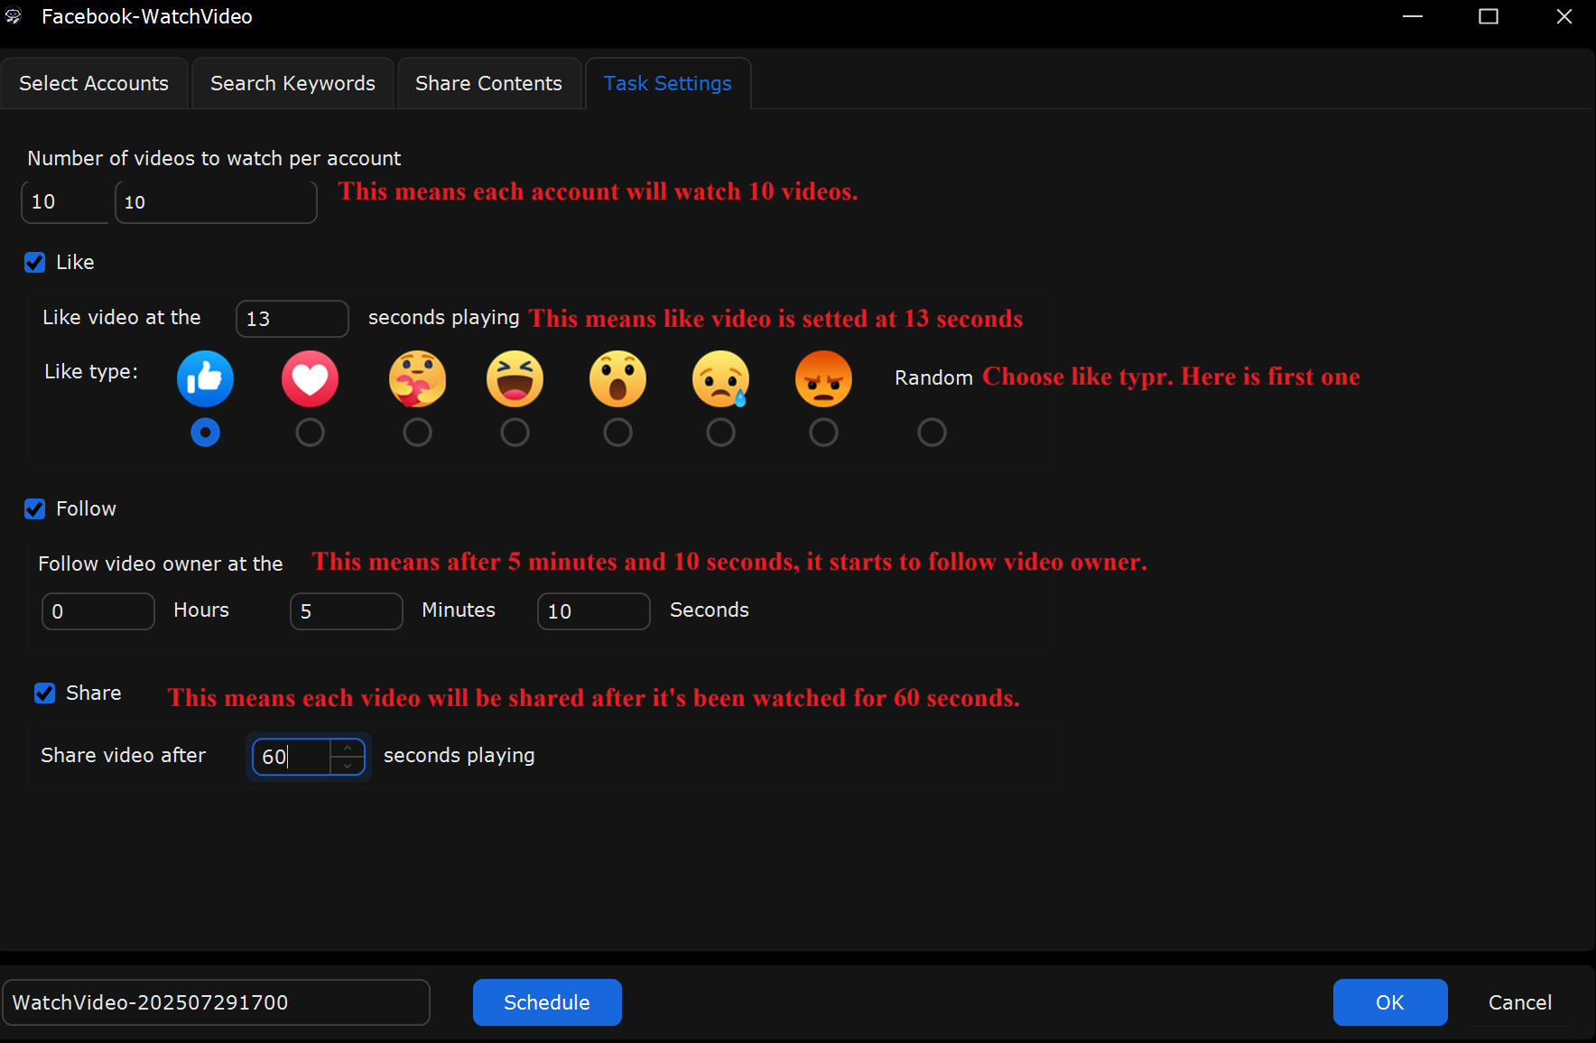Confirm settings with the OK button
Screen dimensions: 1596x1043
point(1390,1002)
